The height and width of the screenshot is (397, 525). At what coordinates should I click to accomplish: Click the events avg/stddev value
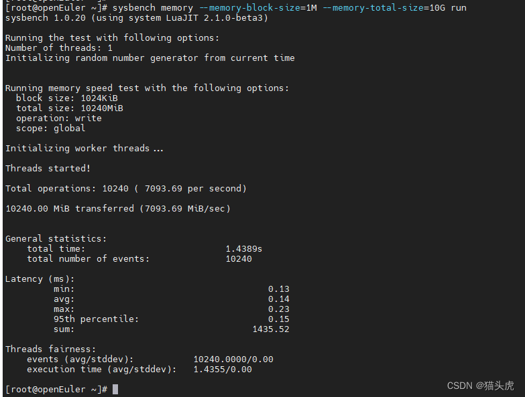(x=233, y=360)
